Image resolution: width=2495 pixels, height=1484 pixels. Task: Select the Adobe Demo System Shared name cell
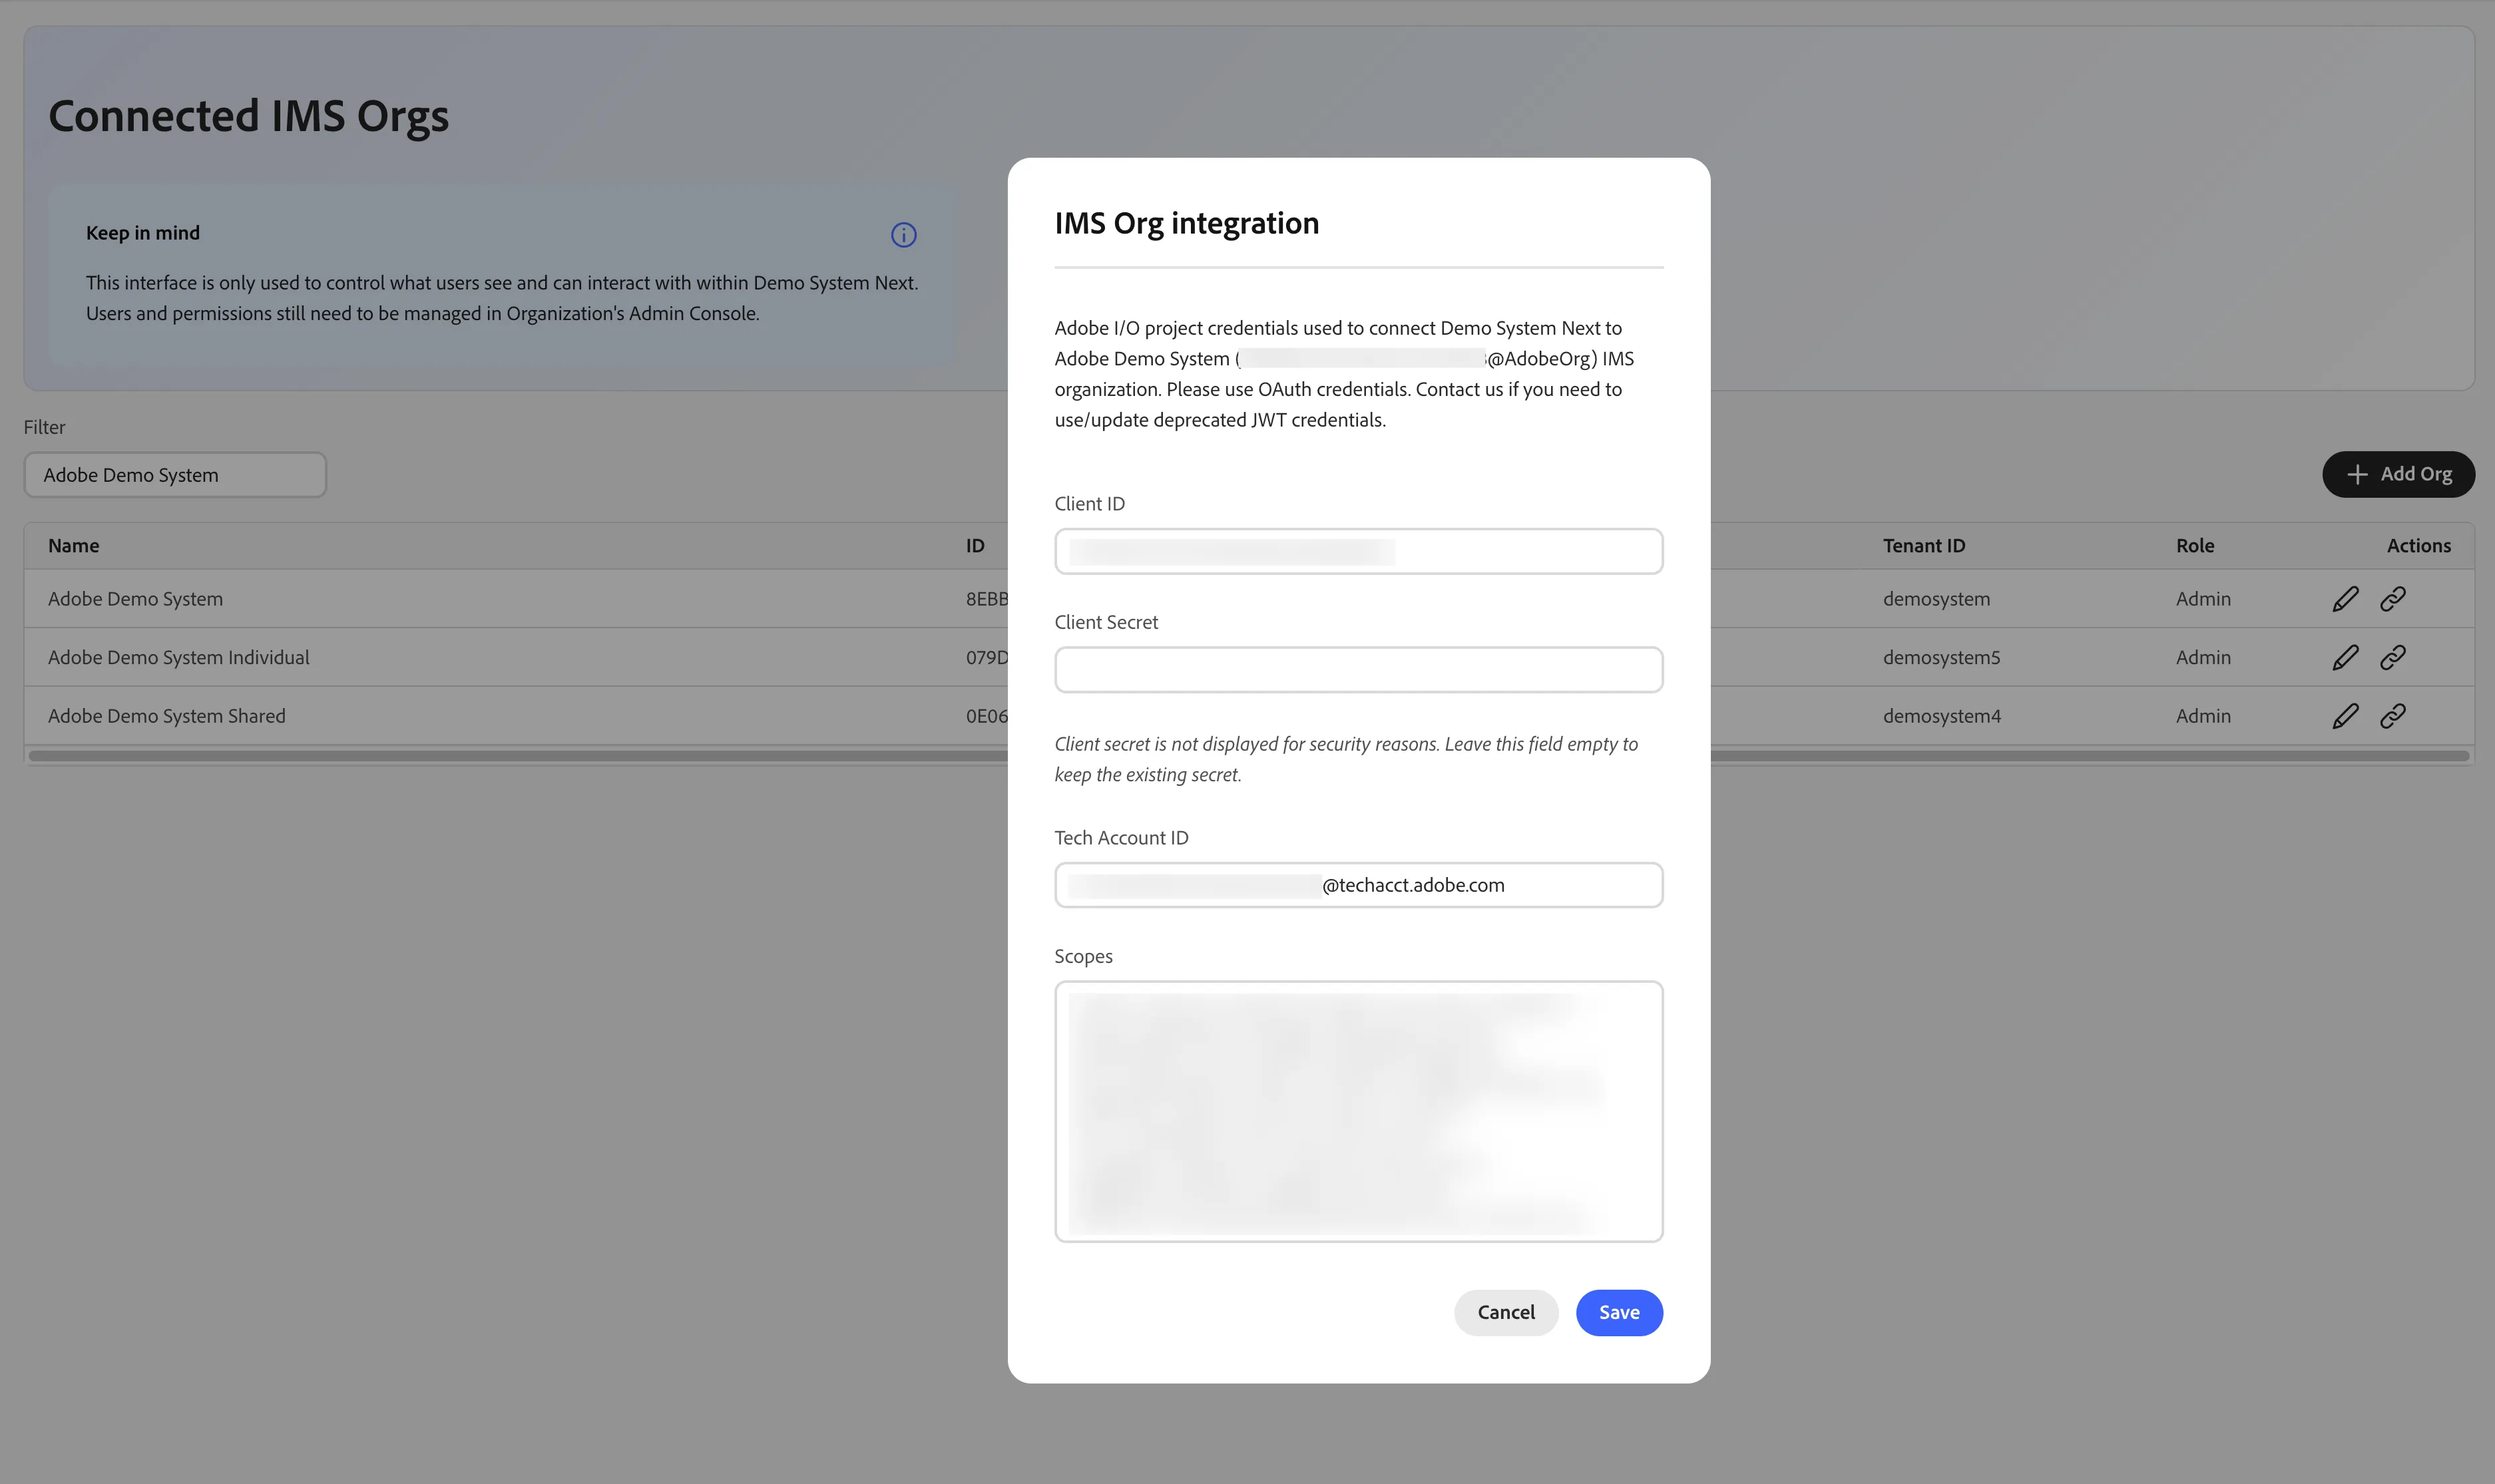coord(167,716)
